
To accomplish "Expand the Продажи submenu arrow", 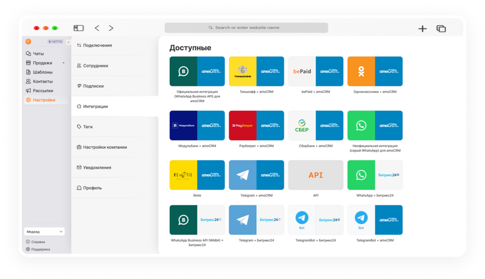I will (x=63, y=63).
